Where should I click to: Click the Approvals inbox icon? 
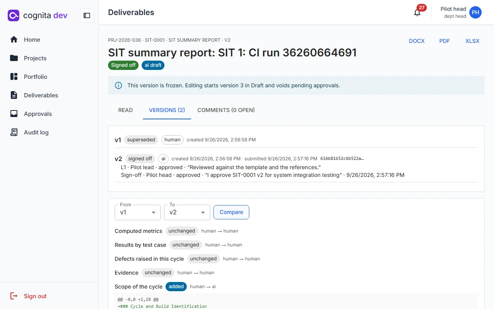pyautogui.click(x=14, y=114)
